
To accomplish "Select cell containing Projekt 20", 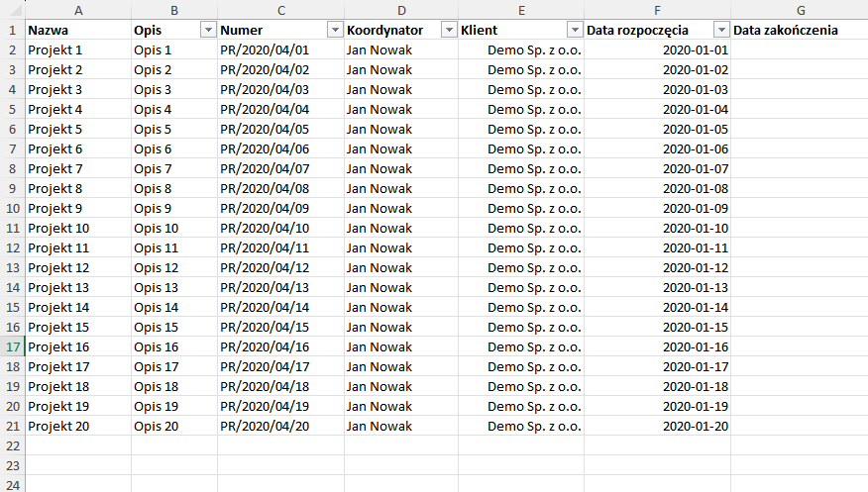I will point(78,427).
